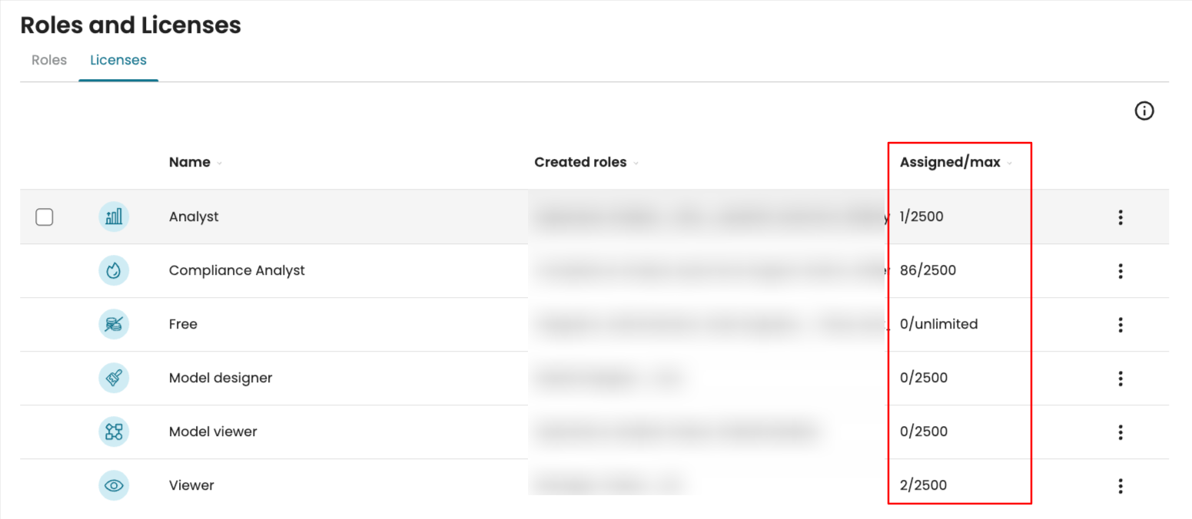The width and height of the screenshot is (1192, 519).
Task: Click the Compliance Analyst license name
Action: click(237, 271)
